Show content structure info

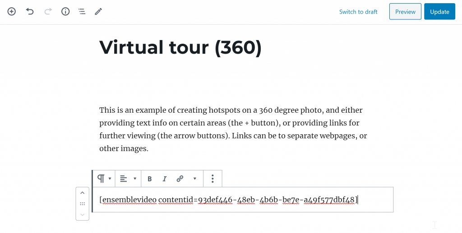[65, 11]
